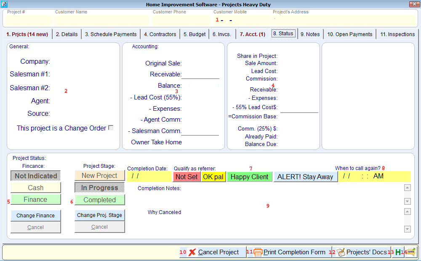Click the Project's Address field
Screen dimensions: 421x261
click(344, 20)
